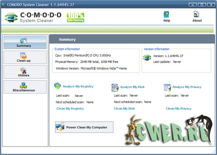Open the About icon
The width and height of the screenshot is (217, 155).
pyautogui.click(x=196, y=14)
